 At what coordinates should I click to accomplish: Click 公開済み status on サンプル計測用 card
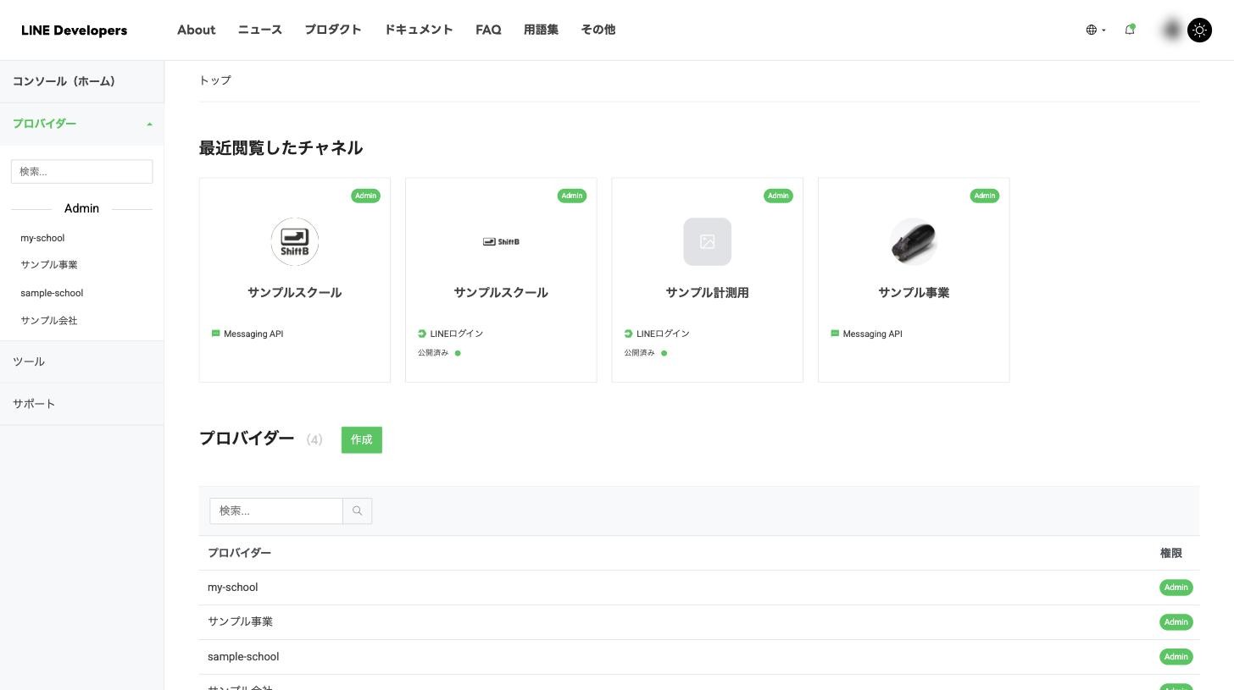[646, 353]
